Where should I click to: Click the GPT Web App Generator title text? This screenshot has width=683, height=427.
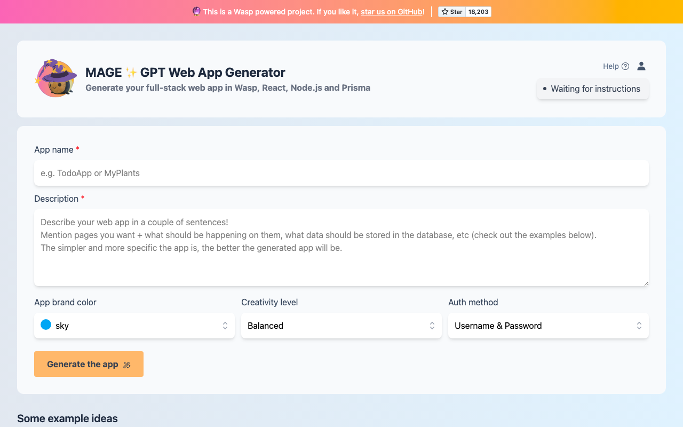click(x=212, y=73)
